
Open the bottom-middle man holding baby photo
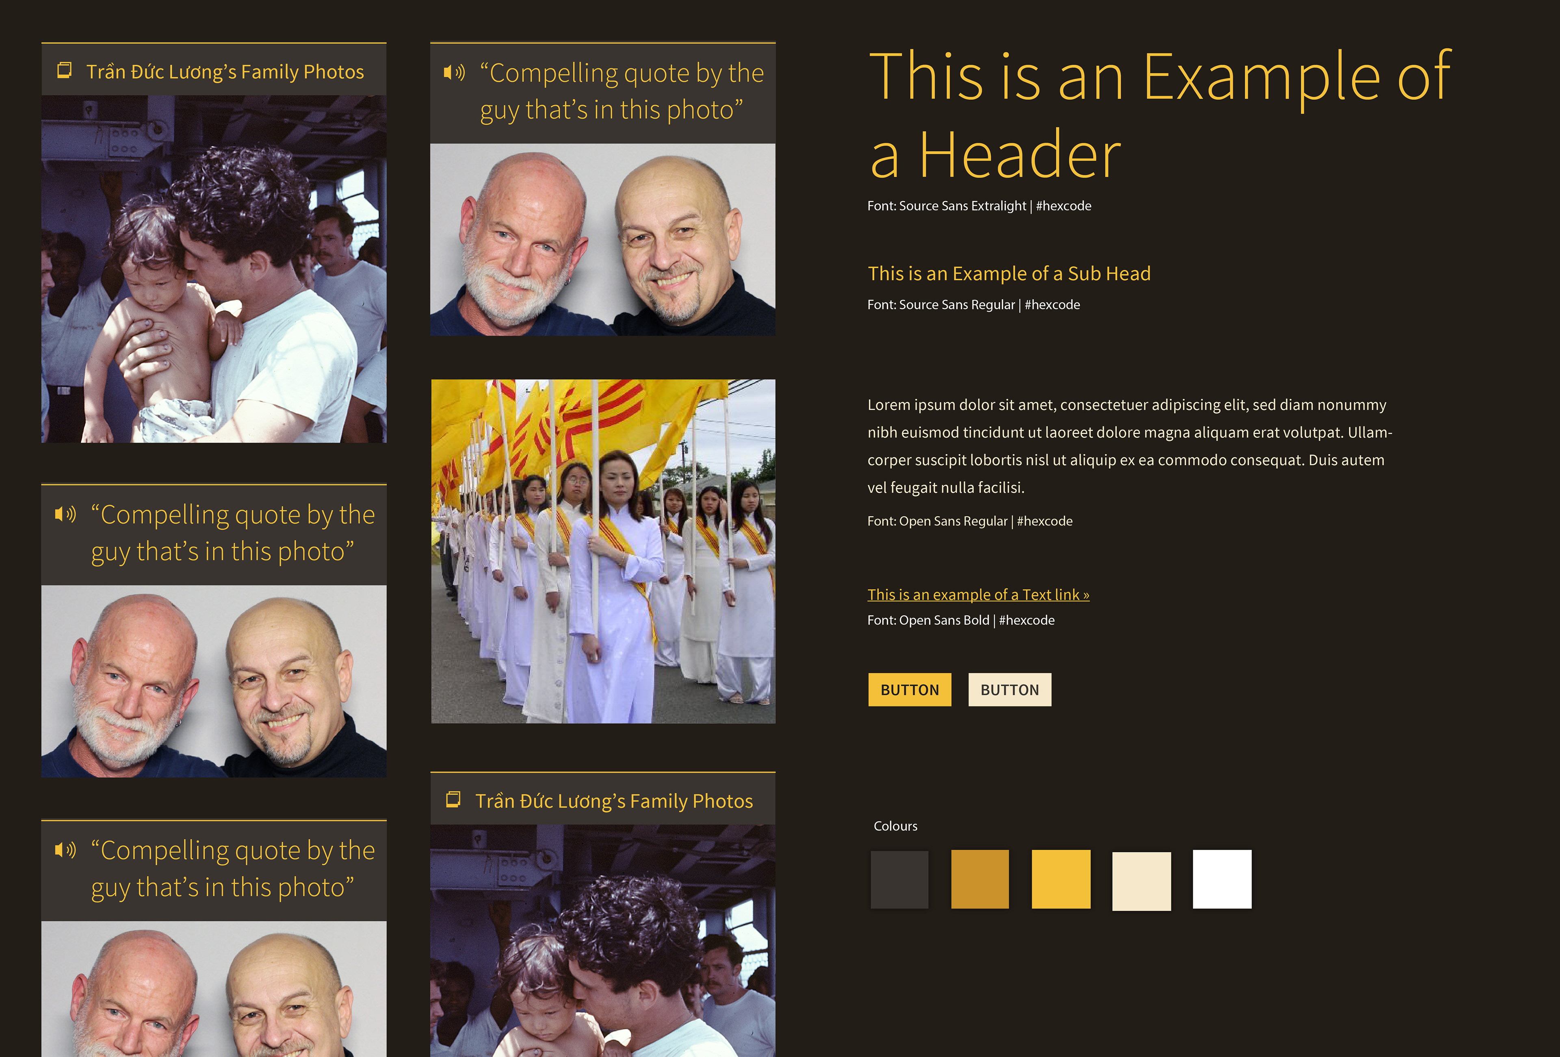(x=603, y=940)
